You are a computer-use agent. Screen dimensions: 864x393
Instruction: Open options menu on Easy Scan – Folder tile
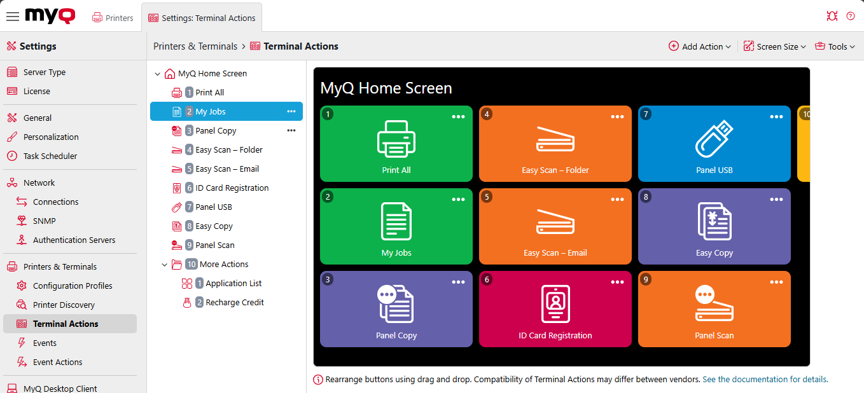tap(617, 117)
